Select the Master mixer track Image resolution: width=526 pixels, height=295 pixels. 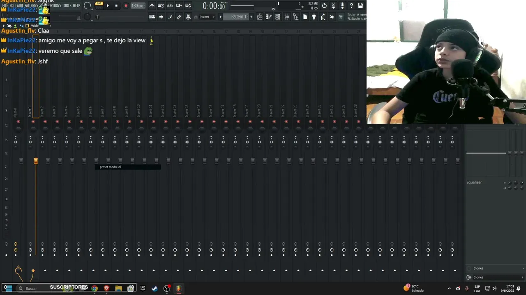click(x=16, y=113)
